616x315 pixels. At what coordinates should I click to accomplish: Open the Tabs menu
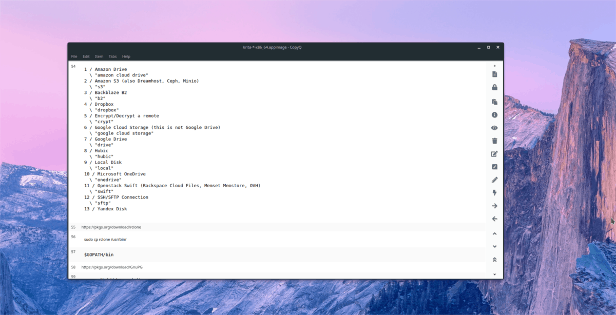tap(112, 56)
